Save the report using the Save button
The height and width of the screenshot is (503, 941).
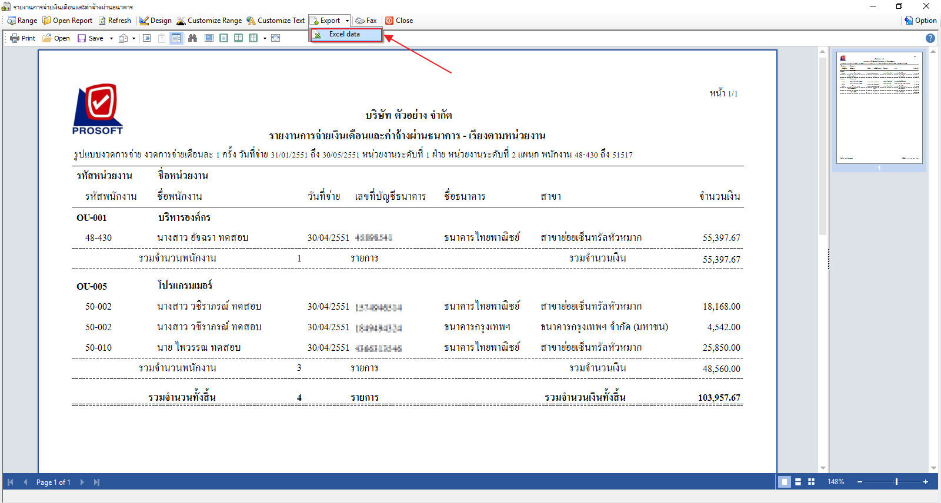coord(91,38)
